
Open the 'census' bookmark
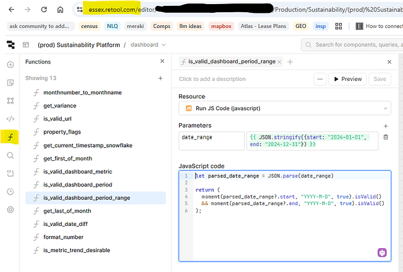coord(89,26)
